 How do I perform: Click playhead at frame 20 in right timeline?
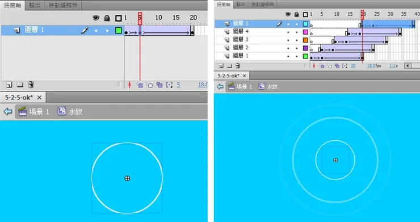pyautogui.click(x=363, y=15)
